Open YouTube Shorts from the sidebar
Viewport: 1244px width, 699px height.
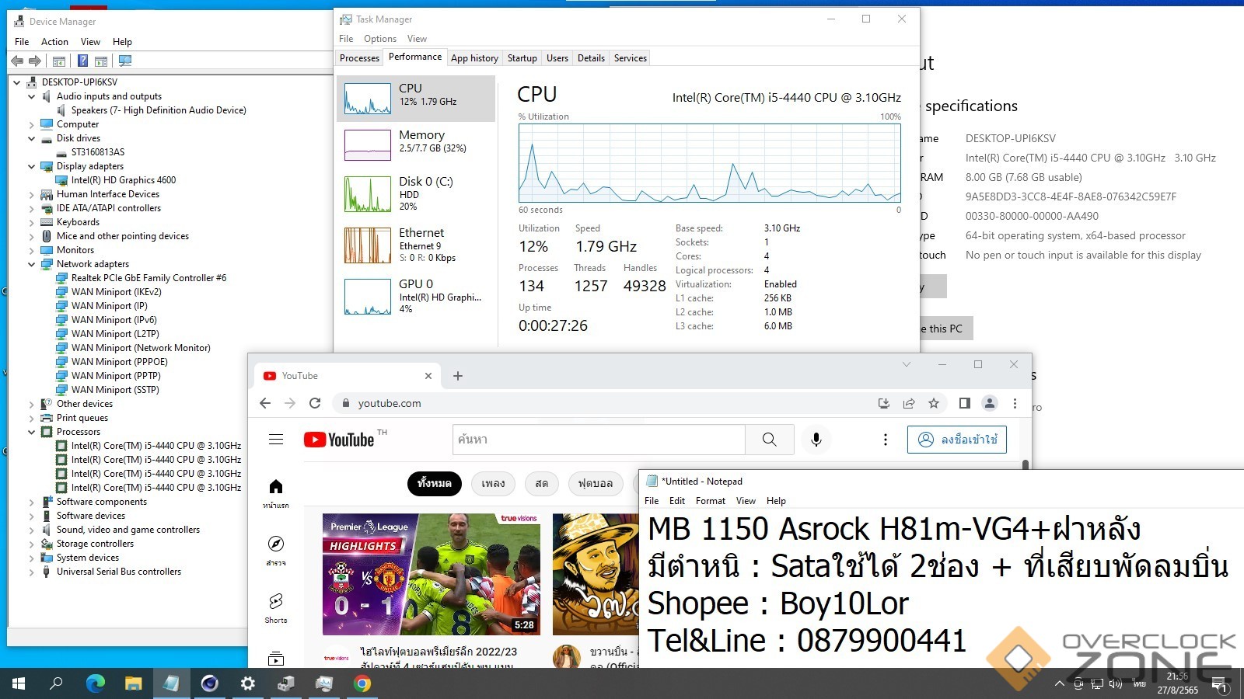(x=276, y=607)
